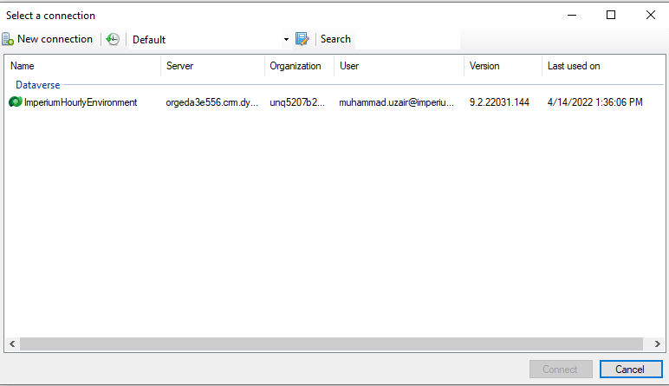
Task: Maximize the Select a connection window
Action: click(611, 15)
